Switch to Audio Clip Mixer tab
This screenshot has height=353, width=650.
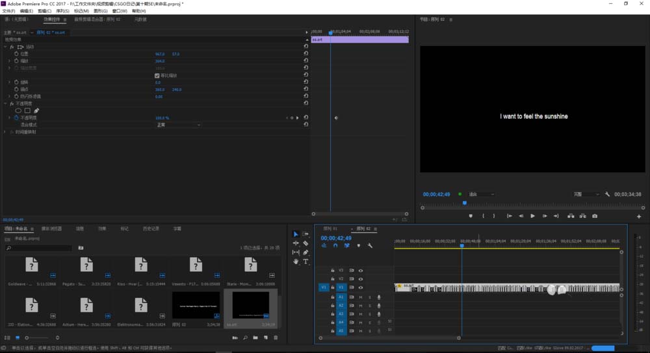click(x=97, y=19)
